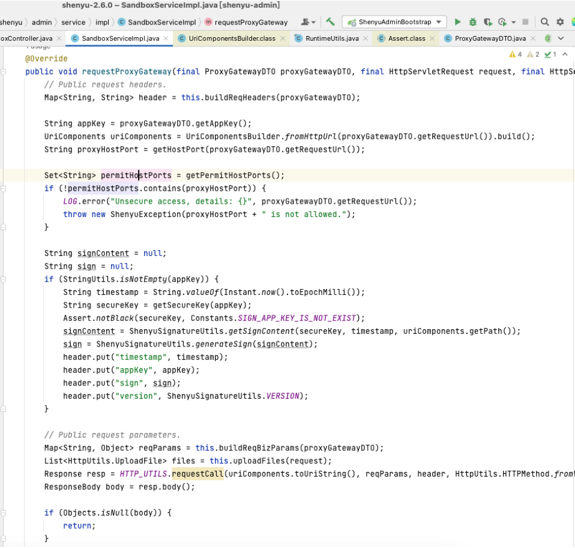Open Search Everywhere magnifier icon
Image resolution: width=575 pixels, height=548 pixels.
[544, 22]
